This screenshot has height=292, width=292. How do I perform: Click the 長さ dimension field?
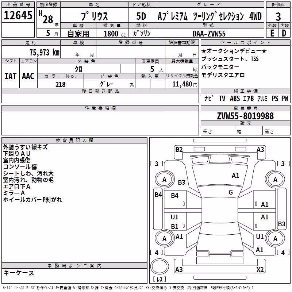(218, 131)
